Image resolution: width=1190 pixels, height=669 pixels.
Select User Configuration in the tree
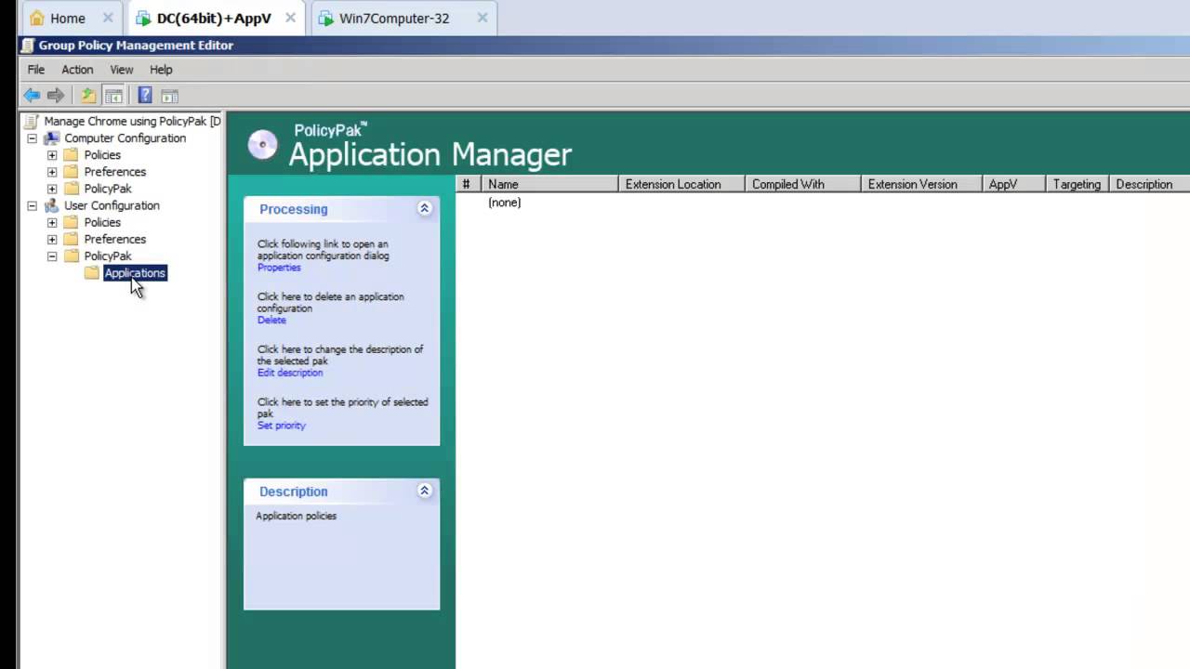point(112,205)
